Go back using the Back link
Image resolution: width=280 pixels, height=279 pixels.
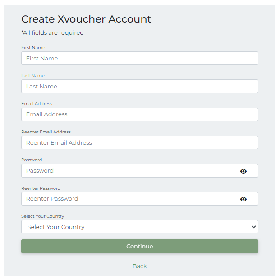[140, 266]
